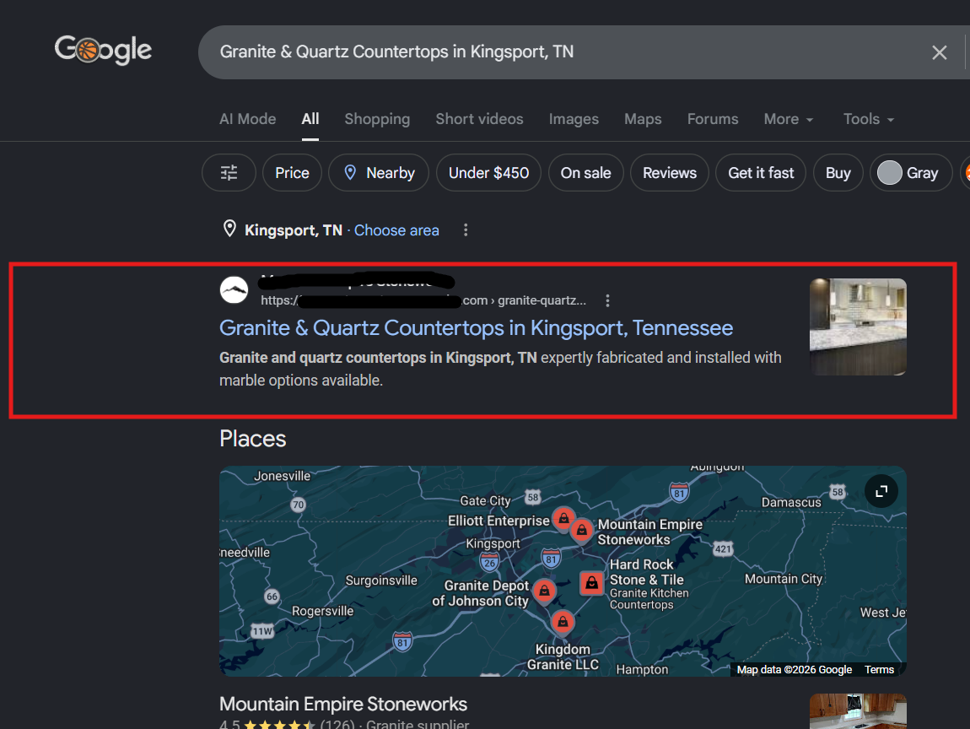970x729 pixels.
Task: Click the Hampton label on map
Action: [642, 670]
